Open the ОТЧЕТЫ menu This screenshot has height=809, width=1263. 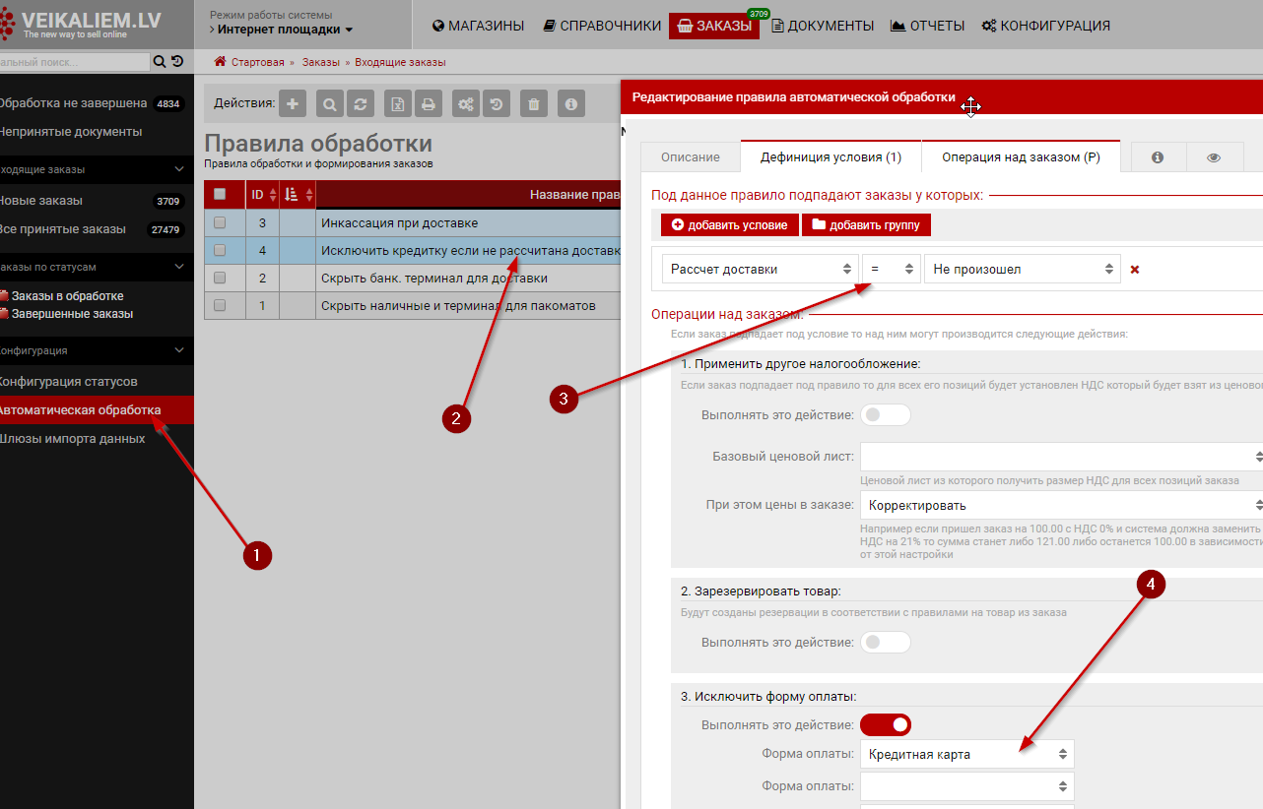point(927,26)
